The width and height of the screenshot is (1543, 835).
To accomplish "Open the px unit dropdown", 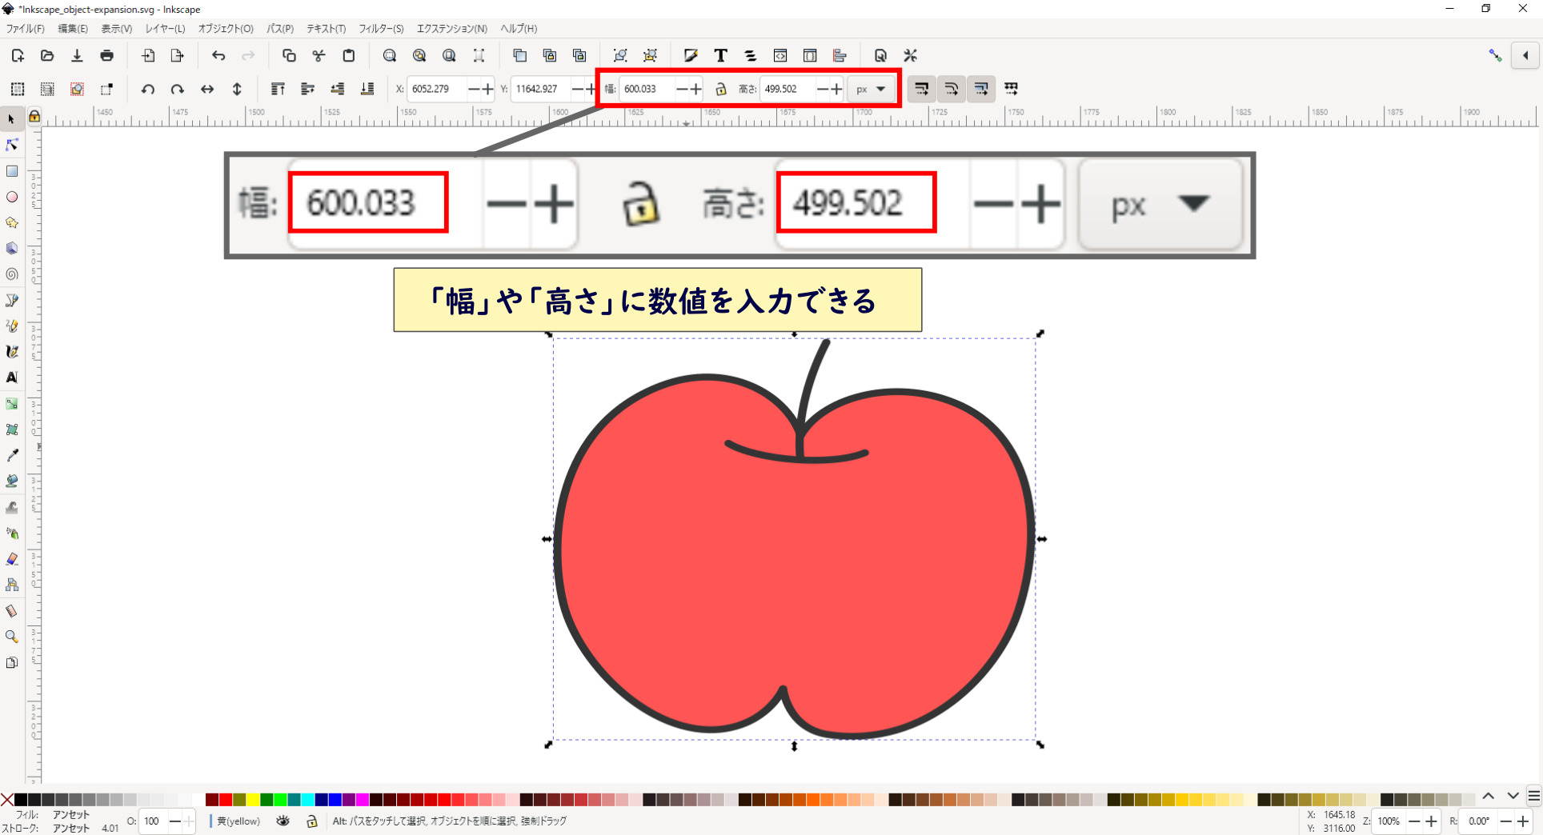I will [x=870, y=89].
